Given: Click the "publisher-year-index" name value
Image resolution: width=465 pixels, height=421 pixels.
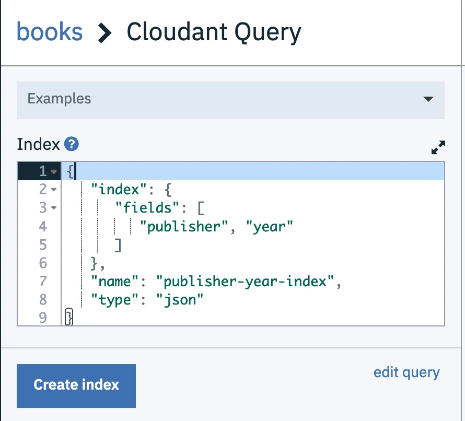Looking at the screenshot, I should (x=245, y=282).
